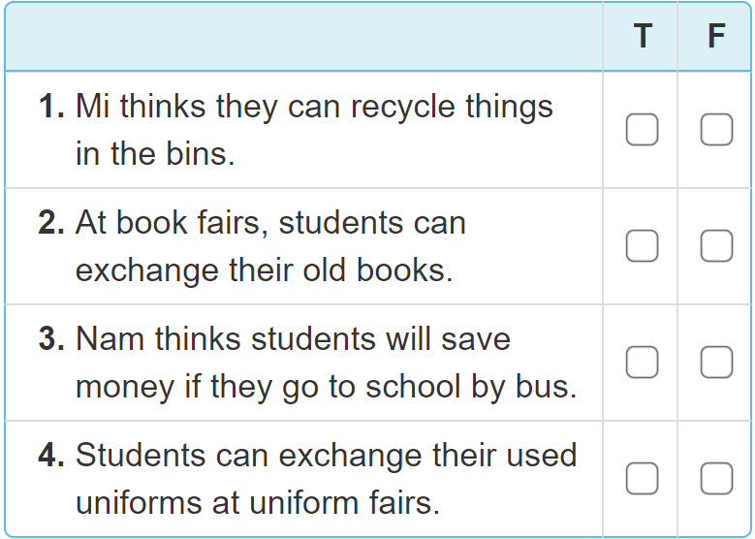Click the F column header
Image resolution: width=755 pixels, height=539 pixels.
coord(716,37)
